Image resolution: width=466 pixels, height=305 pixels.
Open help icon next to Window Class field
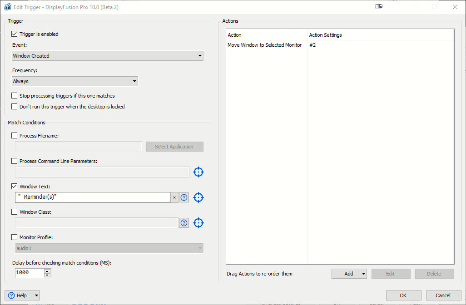click(184, 223)
